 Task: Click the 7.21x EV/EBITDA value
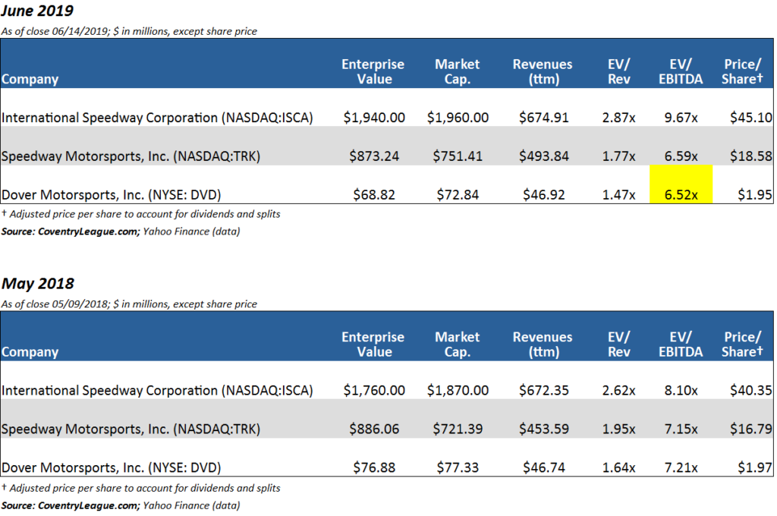681,467
